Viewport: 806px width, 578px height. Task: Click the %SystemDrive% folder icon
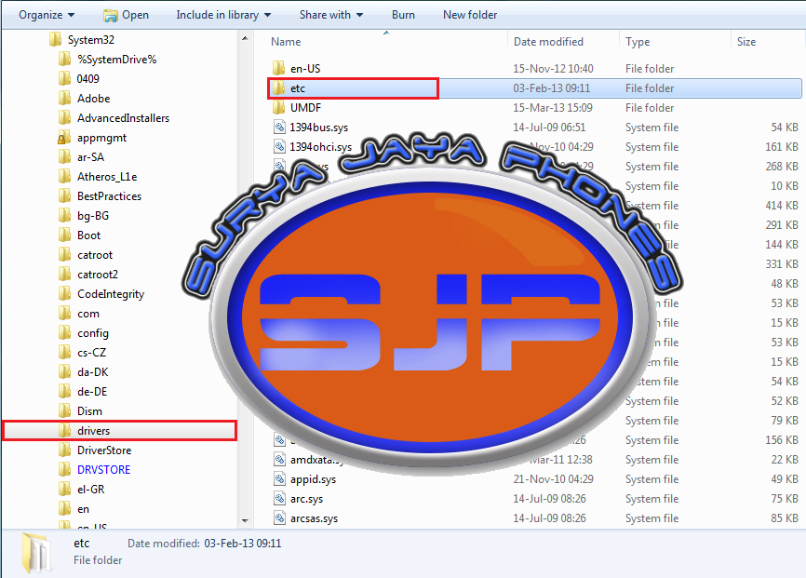(64, 60)
